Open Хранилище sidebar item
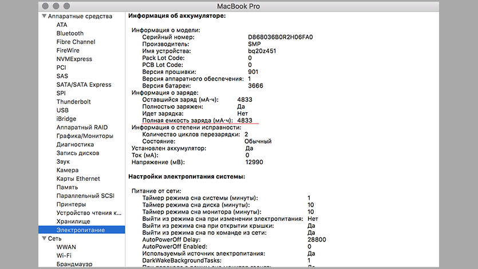The height and width of the screenshot is (269, 478). (73, 221)
